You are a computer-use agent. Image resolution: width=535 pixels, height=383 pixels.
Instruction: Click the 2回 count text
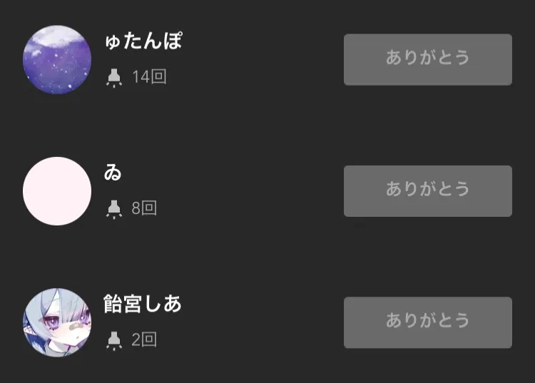(144, 340)
